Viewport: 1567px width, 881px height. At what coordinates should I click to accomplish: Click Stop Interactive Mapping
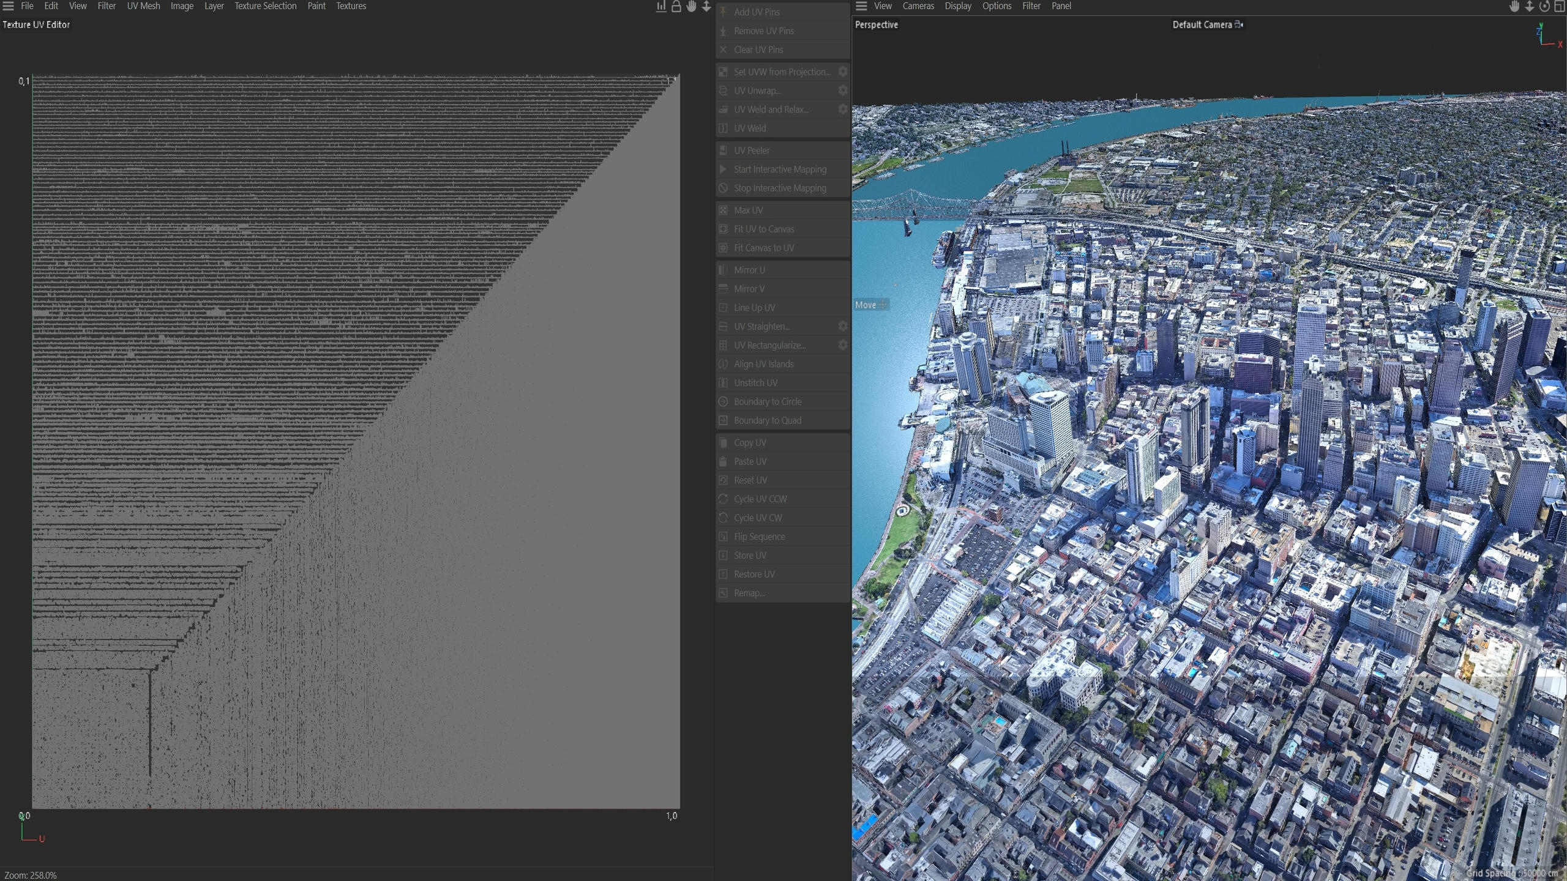coord(783,188)
